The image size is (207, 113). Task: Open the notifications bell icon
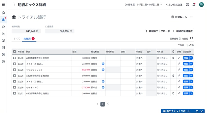[x=194, y=5]
